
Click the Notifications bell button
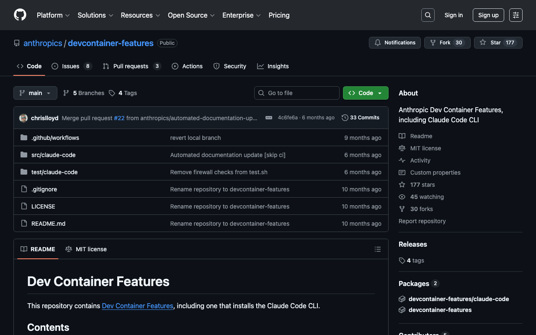pos(394,43)
